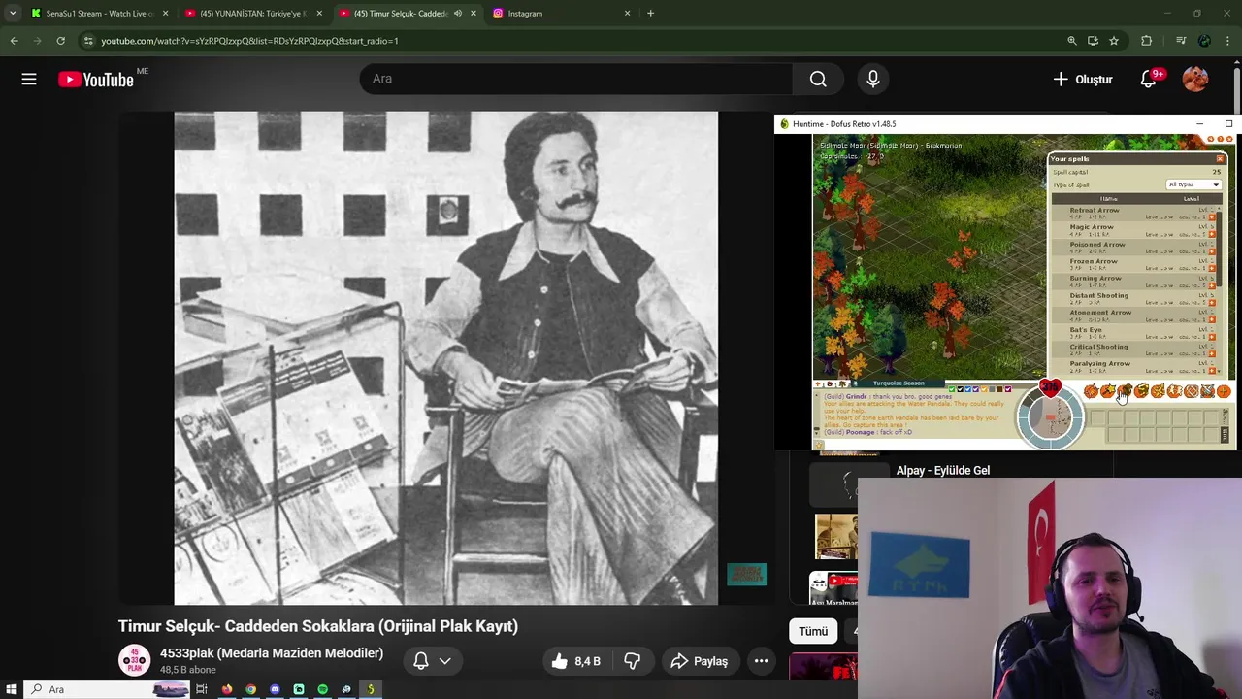This screenshot has height=699, width=1242.
Task: Click the Oluştur create button
Action: pos(1083,80)
